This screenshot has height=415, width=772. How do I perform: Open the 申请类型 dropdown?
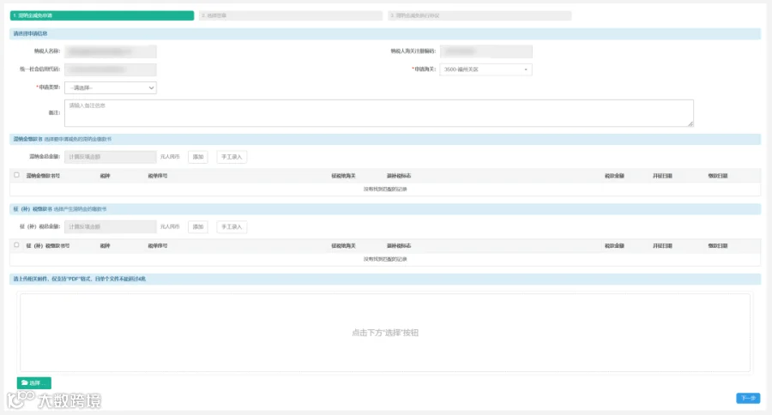pyautogui.click(x=111, y=87)
